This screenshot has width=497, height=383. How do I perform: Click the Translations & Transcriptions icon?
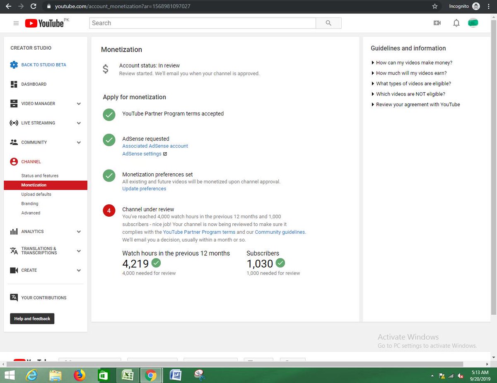[14, 251]
